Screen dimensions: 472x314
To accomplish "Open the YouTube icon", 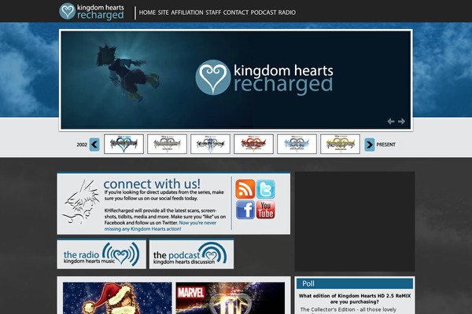I will [x=266, y=210].
